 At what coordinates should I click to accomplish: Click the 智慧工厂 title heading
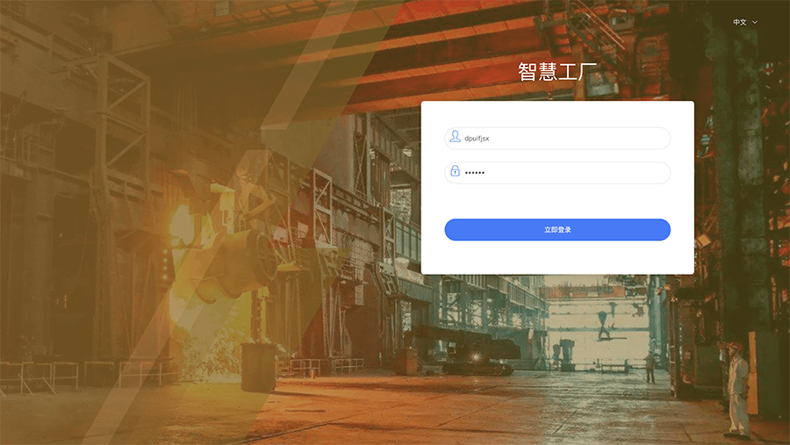tap(557, 72)
